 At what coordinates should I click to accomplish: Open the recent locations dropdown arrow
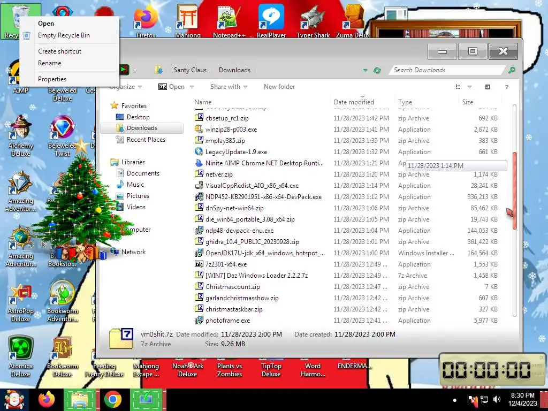click(x=134, y=71)
